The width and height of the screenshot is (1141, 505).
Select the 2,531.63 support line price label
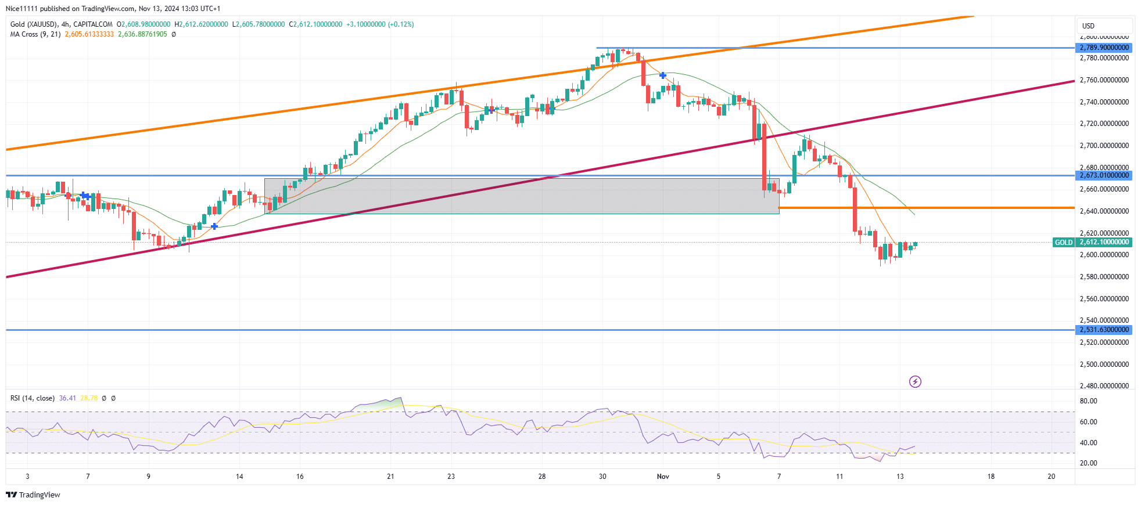point(1104,330)
